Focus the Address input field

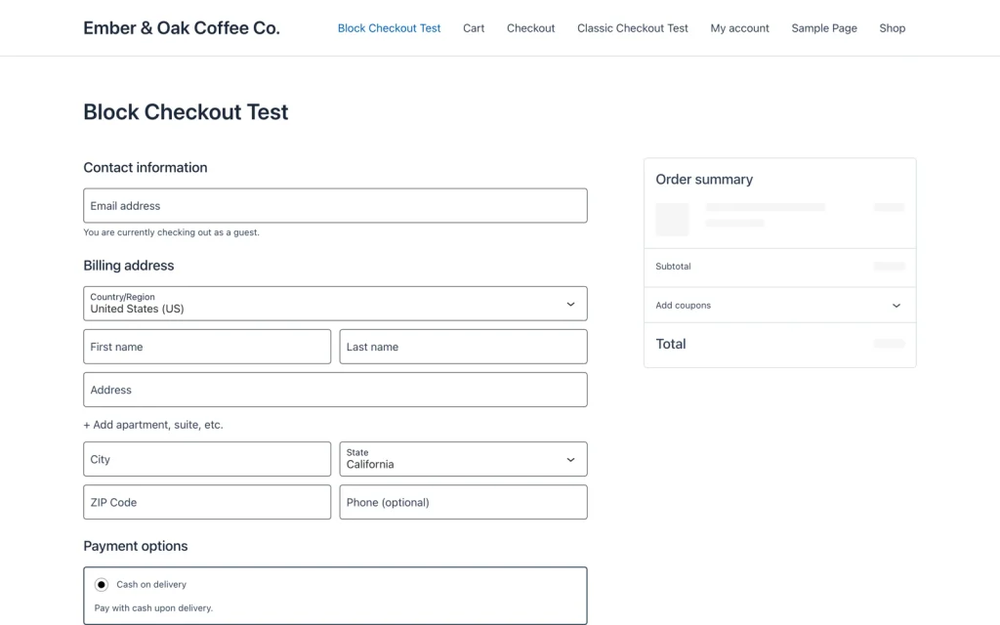pos(336,390)
